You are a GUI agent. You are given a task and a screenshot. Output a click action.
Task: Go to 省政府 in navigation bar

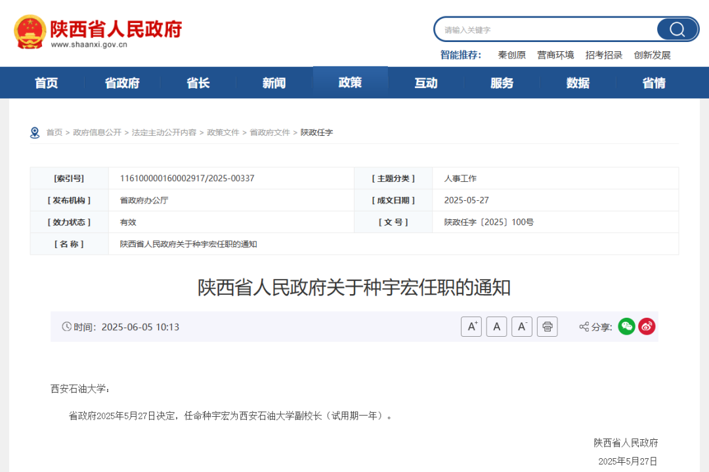122,83
